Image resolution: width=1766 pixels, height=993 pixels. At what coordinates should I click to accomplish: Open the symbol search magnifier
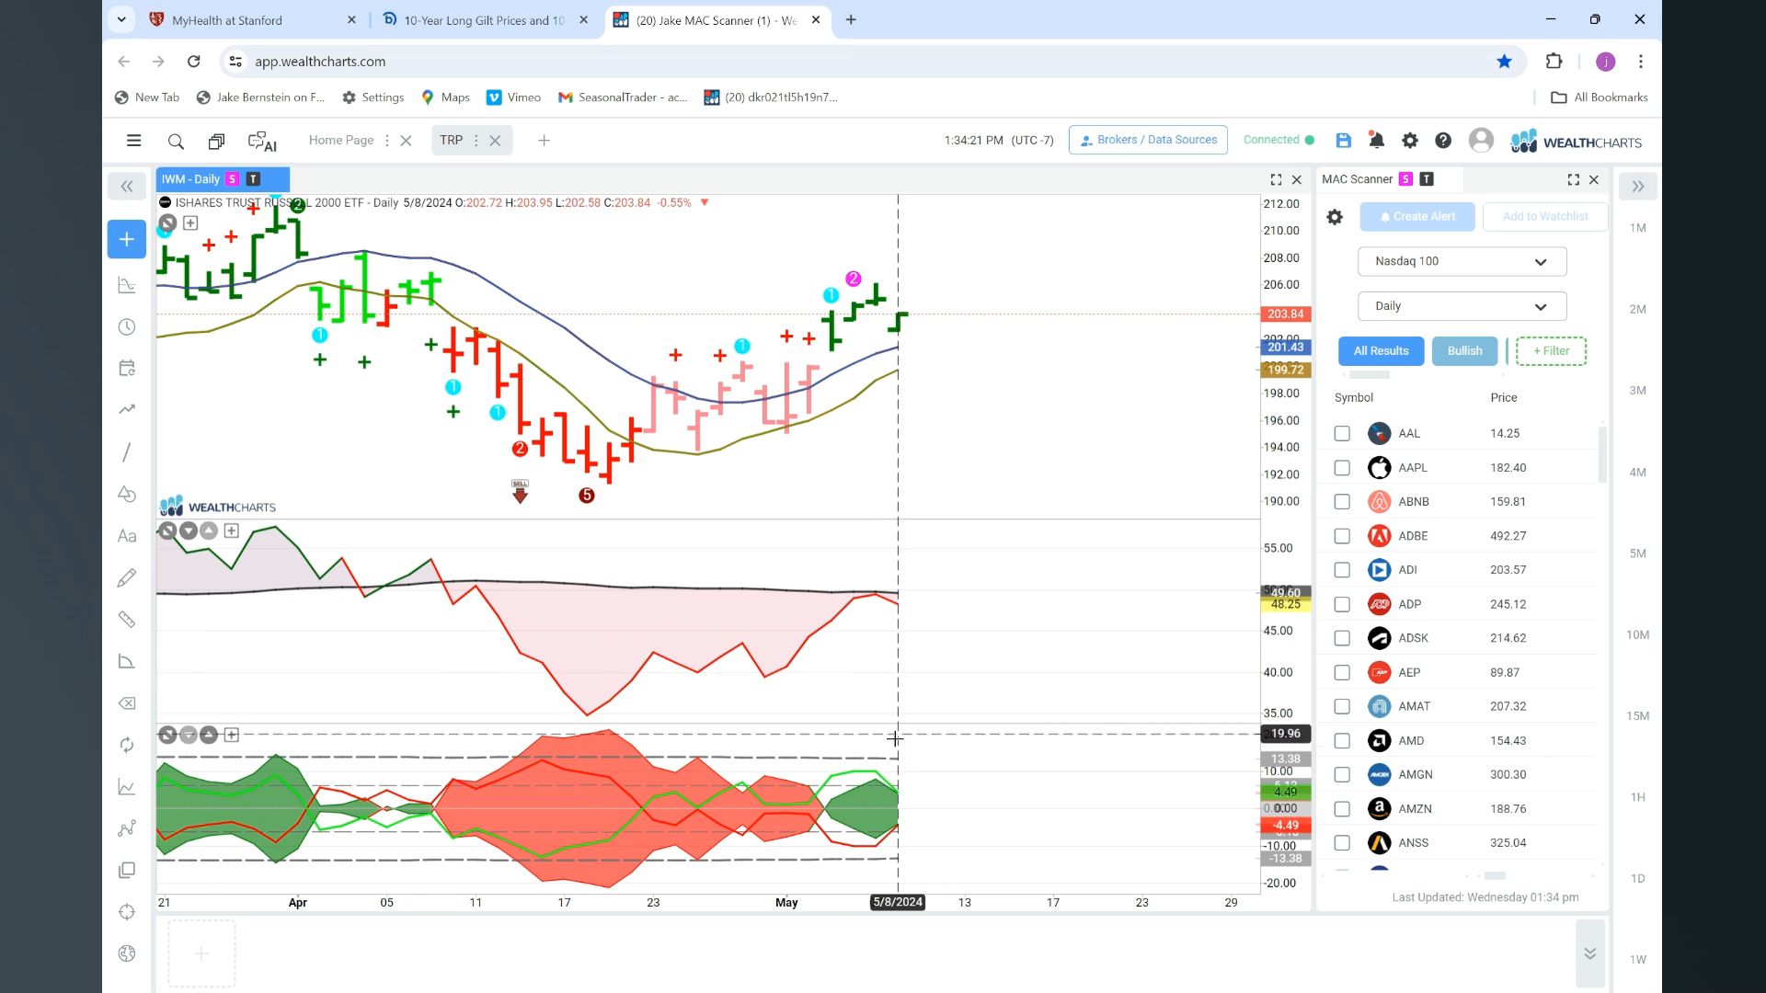pos(176,141)
